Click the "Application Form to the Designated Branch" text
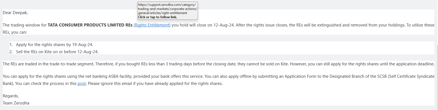This screenshot has width=438, height=110. click(324, 76)
